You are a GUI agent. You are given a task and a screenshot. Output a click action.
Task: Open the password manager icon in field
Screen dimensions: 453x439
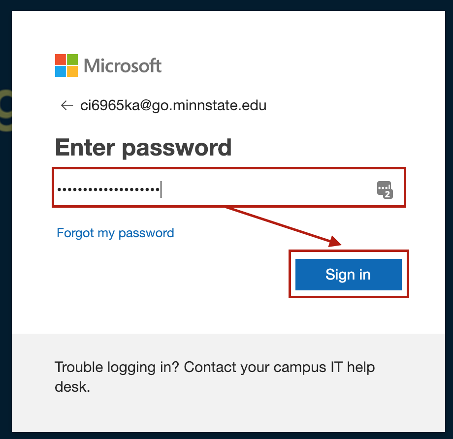click(x=384, y=189)
